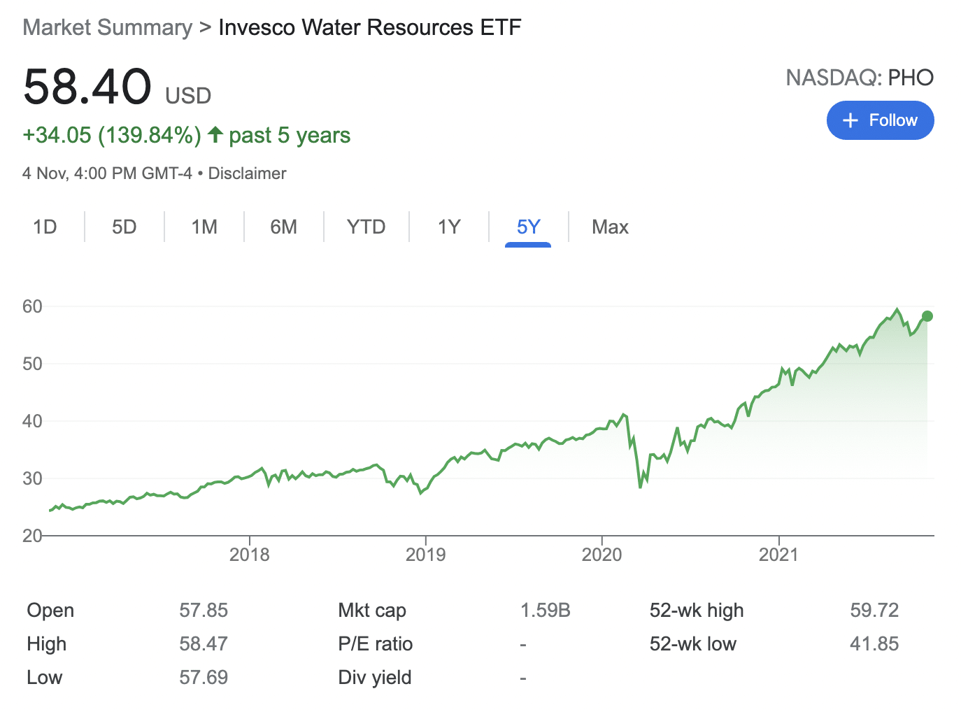
Task: Follow the Invesco Water Resources ETF
Action: (880, 120)
